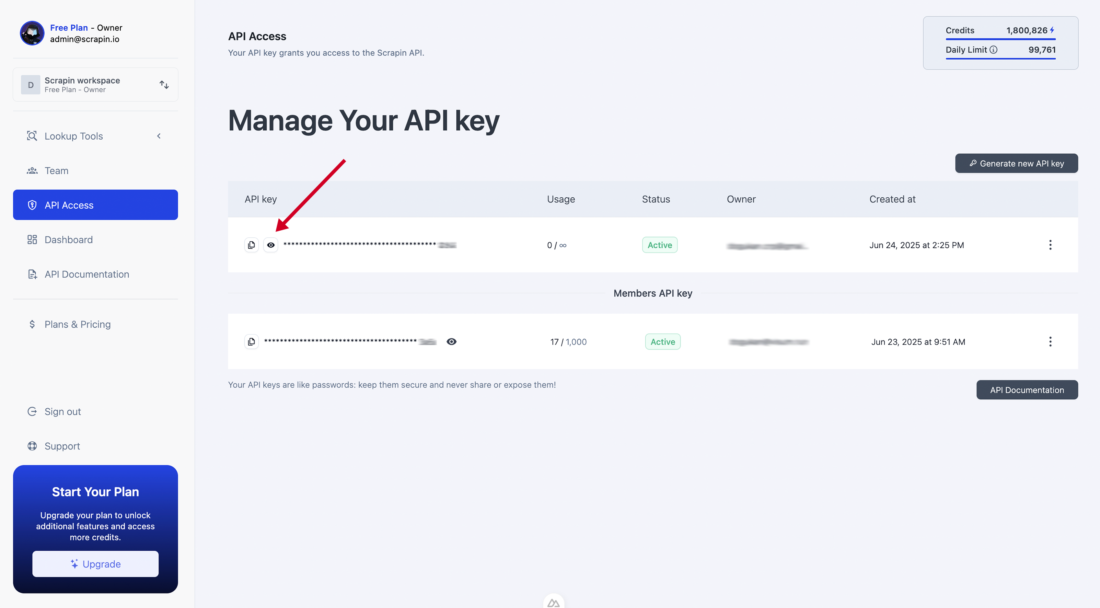
Task: Click the Dashboard grid icon
Action: pos(32,239)
